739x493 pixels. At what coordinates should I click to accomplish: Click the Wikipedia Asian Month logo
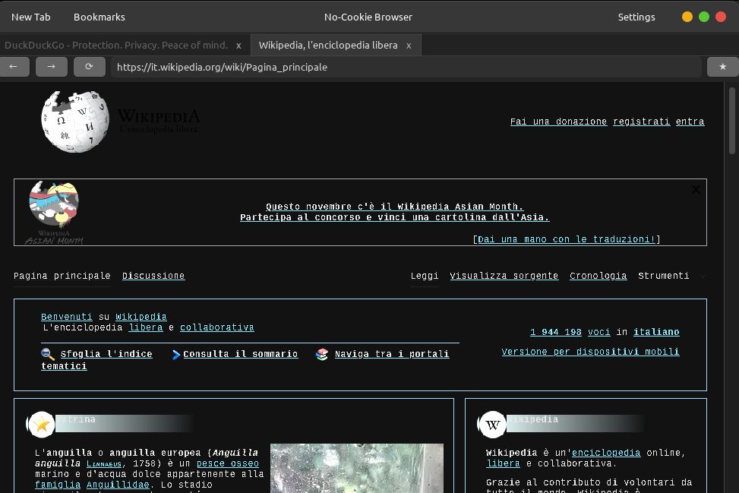[x=54, y=213]
